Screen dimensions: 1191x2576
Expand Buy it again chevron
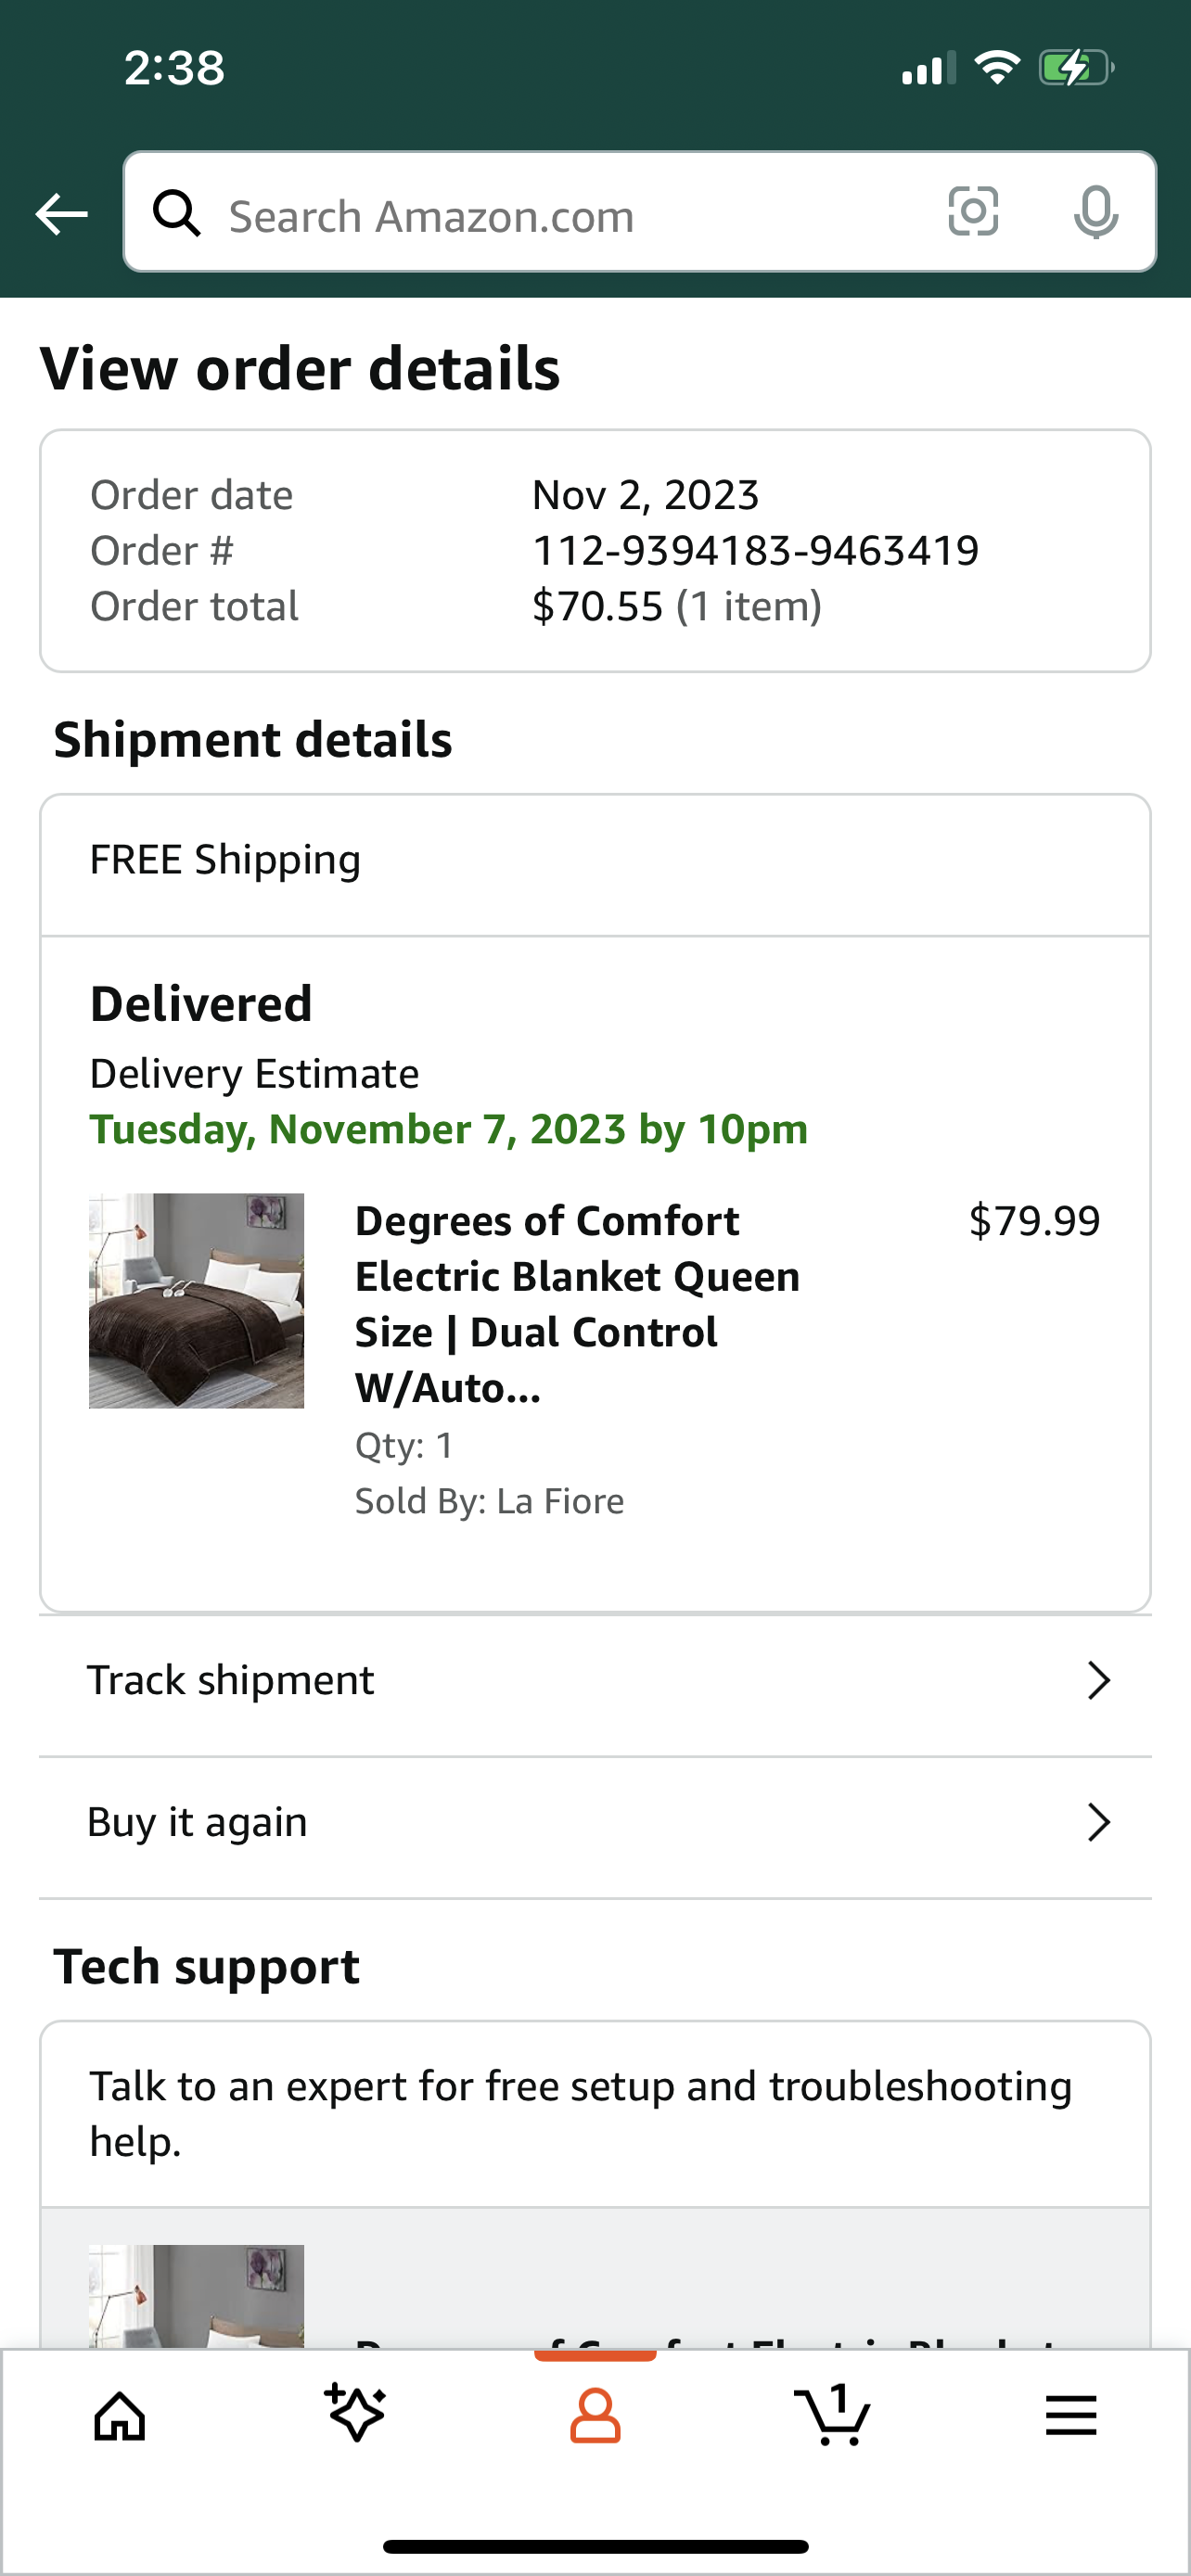coord(1098,1823)
